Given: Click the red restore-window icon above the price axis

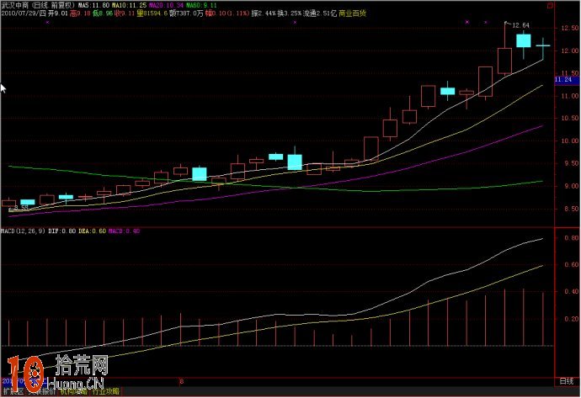Looking at the screenshot, I should pos(550,6).
